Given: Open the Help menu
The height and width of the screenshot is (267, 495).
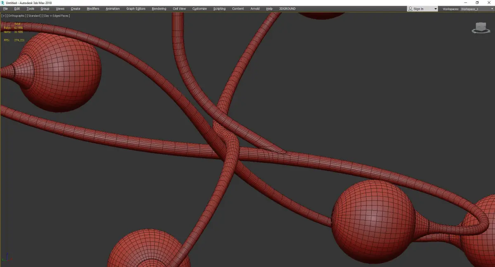Looking at the screenshot, I should (x=269, y=9).
